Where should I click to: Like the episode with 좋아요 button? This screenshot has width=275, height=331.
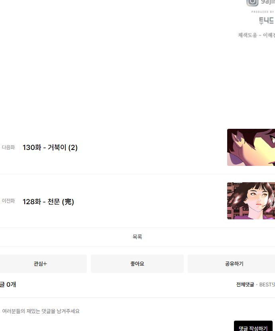(137, 264)
